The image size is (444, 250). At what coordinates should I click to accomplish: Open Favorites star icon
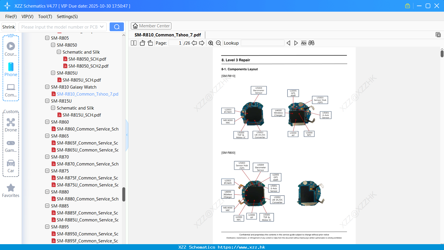point(11,188)
